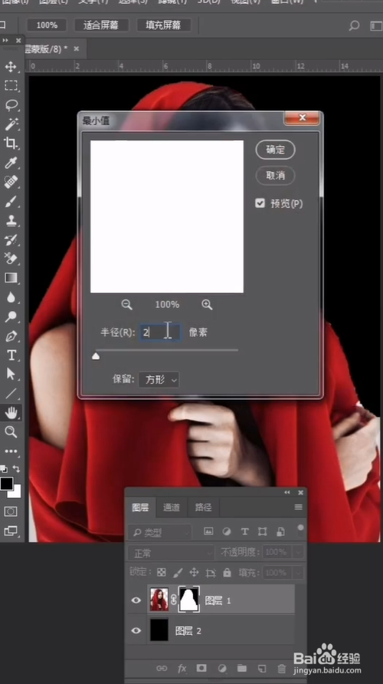The image size is (383, 684).
Task: Select the Pen tool
Action: 11,336
